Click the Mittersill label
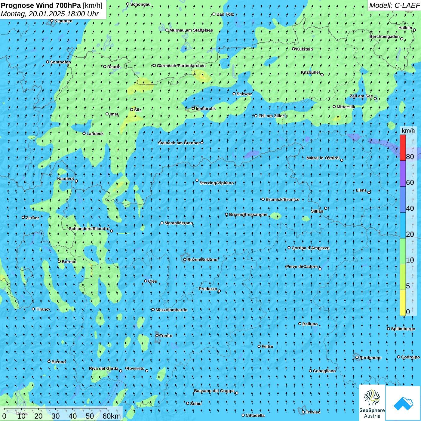 click(346, 107)
